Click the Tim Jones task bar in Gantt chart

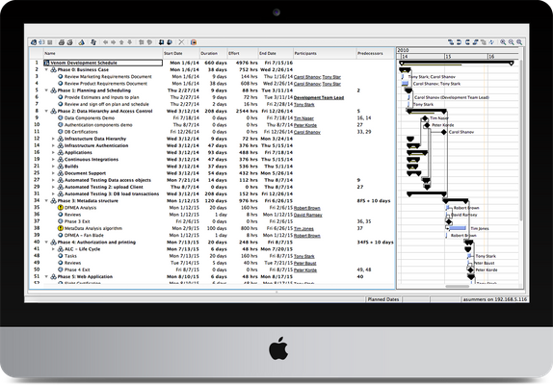click(458, 228)
